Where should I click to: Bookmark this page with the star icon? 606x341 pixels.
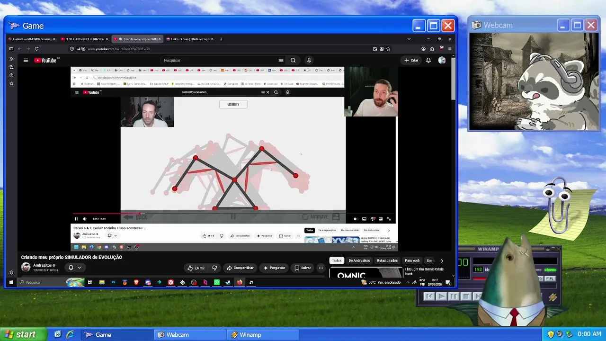tap(388, 49)
